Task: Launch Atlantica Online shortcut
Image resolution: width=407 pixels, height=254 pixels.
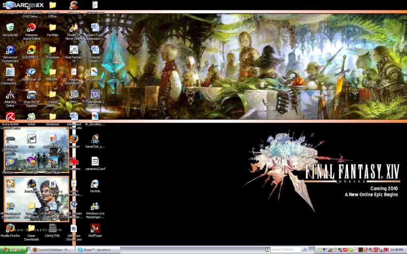Action: pyautogui.click(x=10, y=94)
